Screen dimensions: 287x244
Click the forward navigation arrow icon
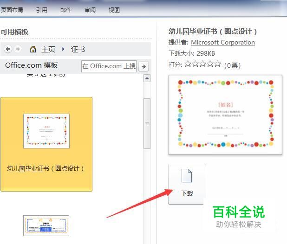pos(18,49)
